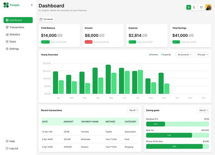Click the iPhone 16 Pro Max 90% progress bar
Viewport: 215px width, 155px height.
(178, 146)
